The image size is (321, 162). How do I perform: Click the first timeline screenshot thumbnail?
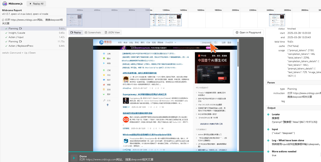tap(75, 20)
